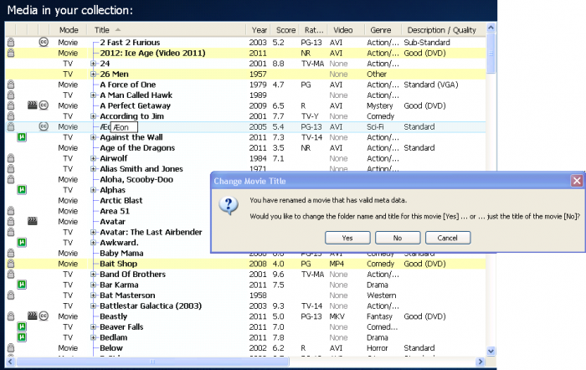586x370 pixels.
Task: Click the lock icon in the Airwolf row
Action: [x=11, y=158]
